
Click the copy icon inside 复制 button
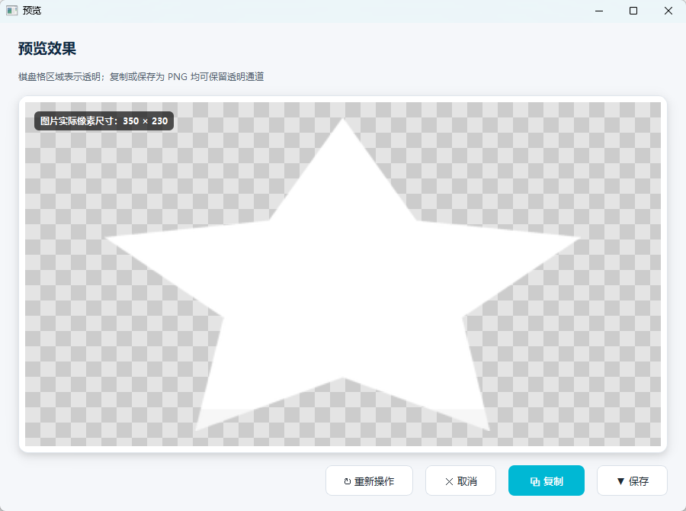pyautogui.click(x=534, y=482)
